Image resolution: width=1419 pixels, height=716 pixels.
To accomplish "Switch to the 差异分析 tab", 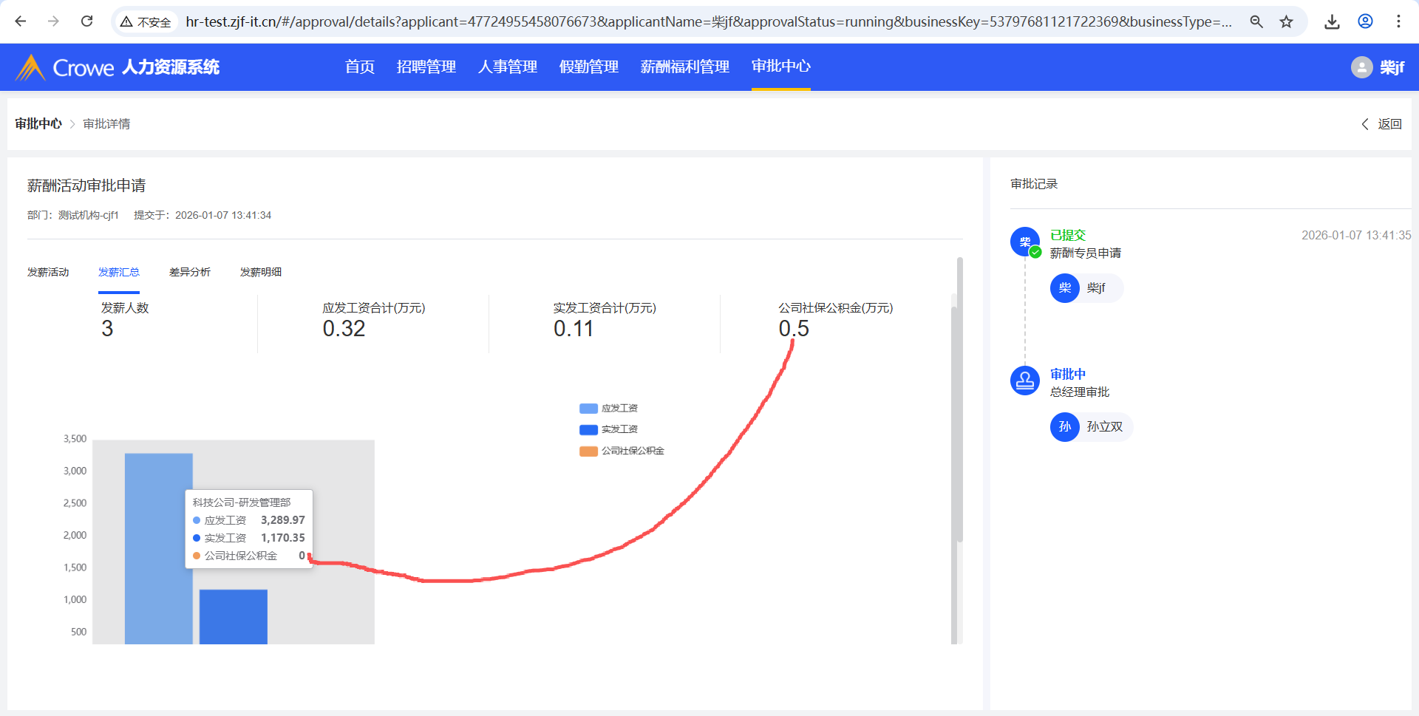I will (x=190, y=272).
